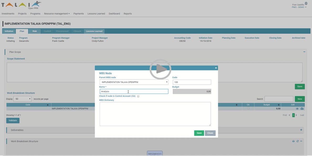Click Cindy Fulton Project Manager value
312x156 pixels.
[x=98, y=41]
